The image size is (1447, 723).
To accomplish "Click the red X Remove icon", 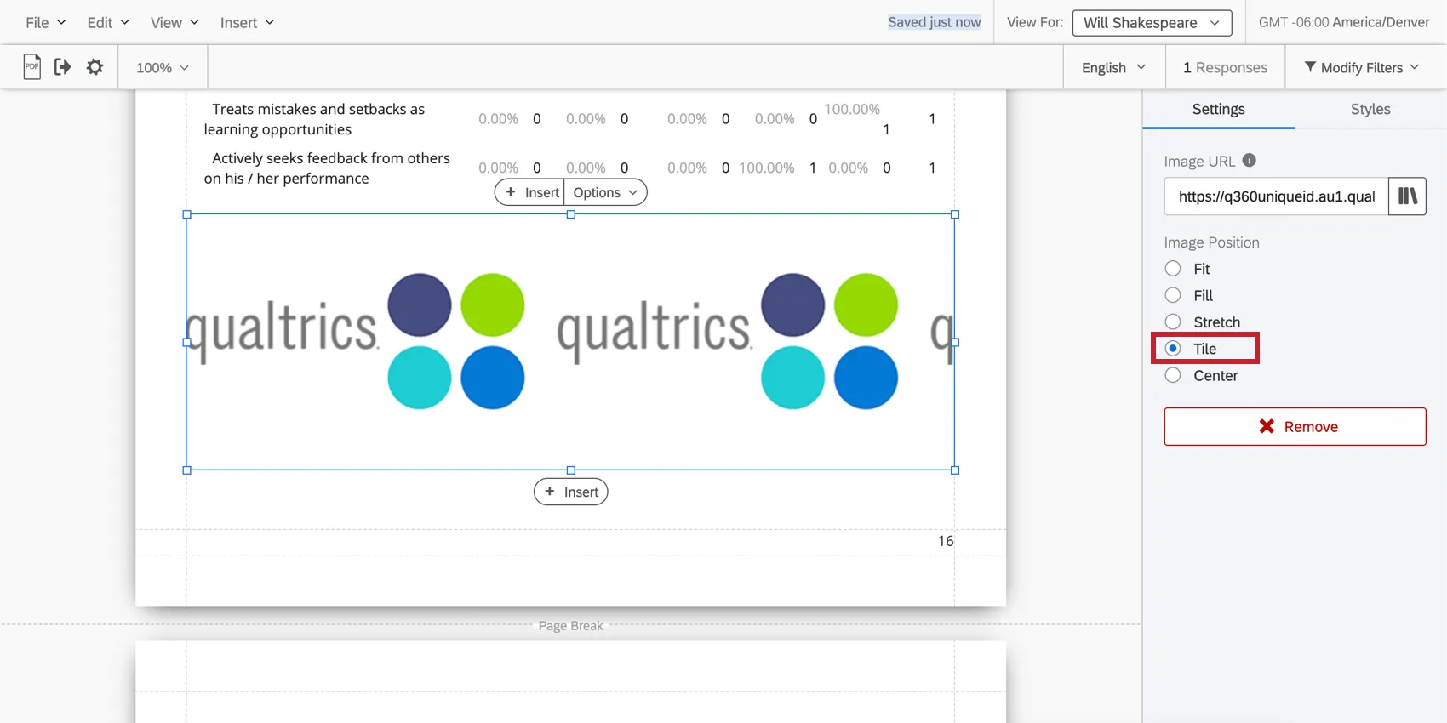I will point(1267,426).
